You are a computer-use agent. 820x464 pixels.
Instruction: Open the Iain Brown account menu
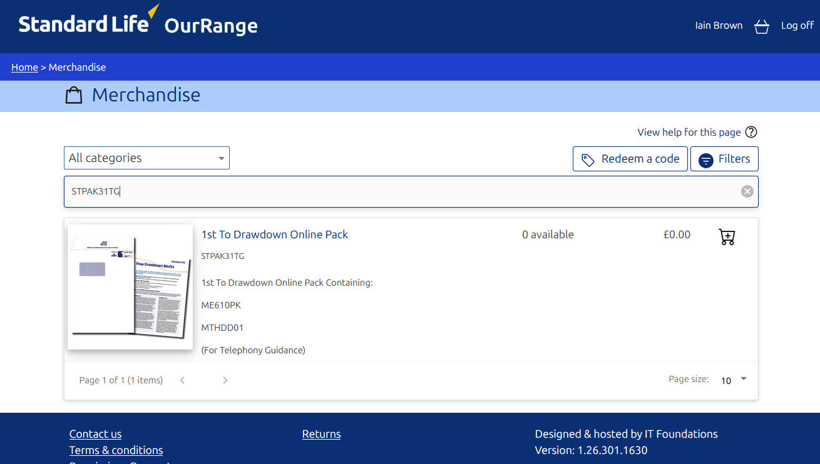(719, 26)
